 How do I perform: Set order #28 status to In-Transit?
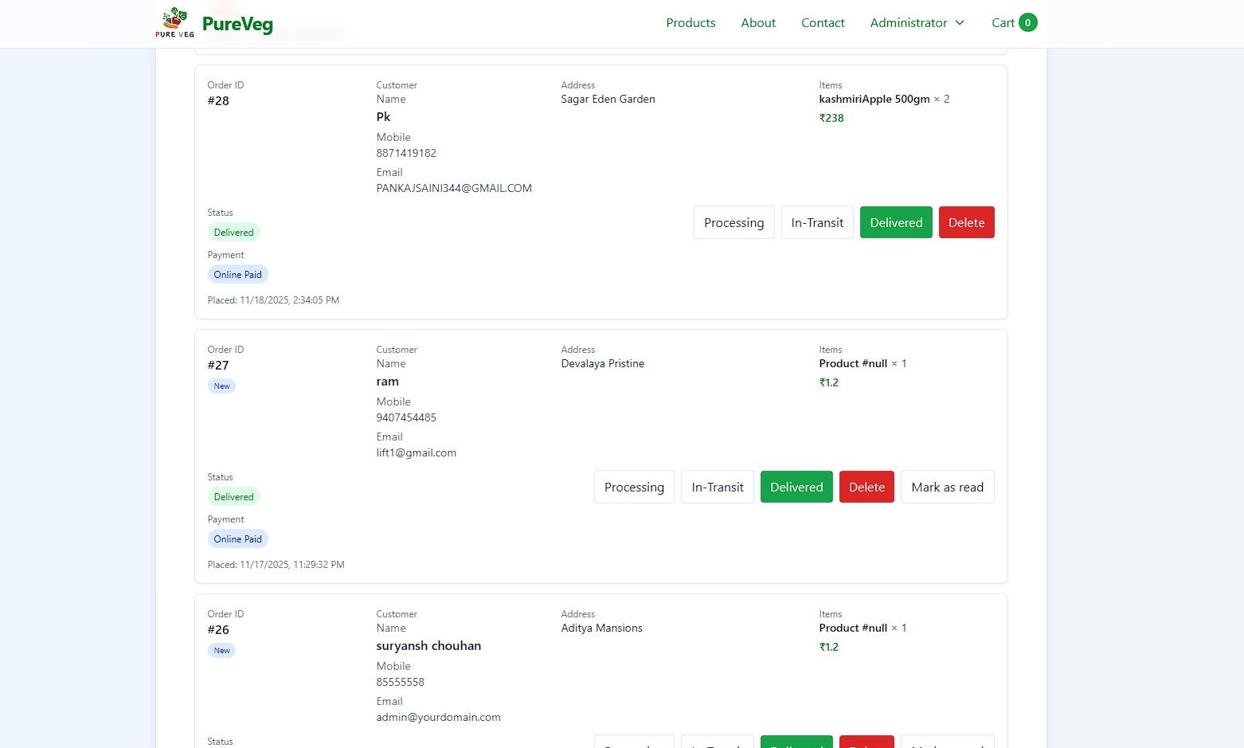(817, 222)
